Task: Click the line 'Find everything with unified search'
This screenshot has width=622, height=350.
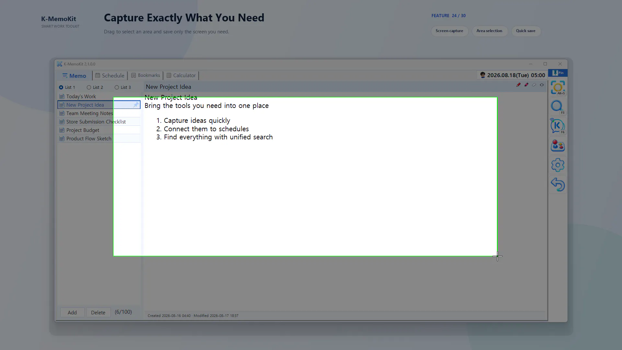Action: click(218, 137)
